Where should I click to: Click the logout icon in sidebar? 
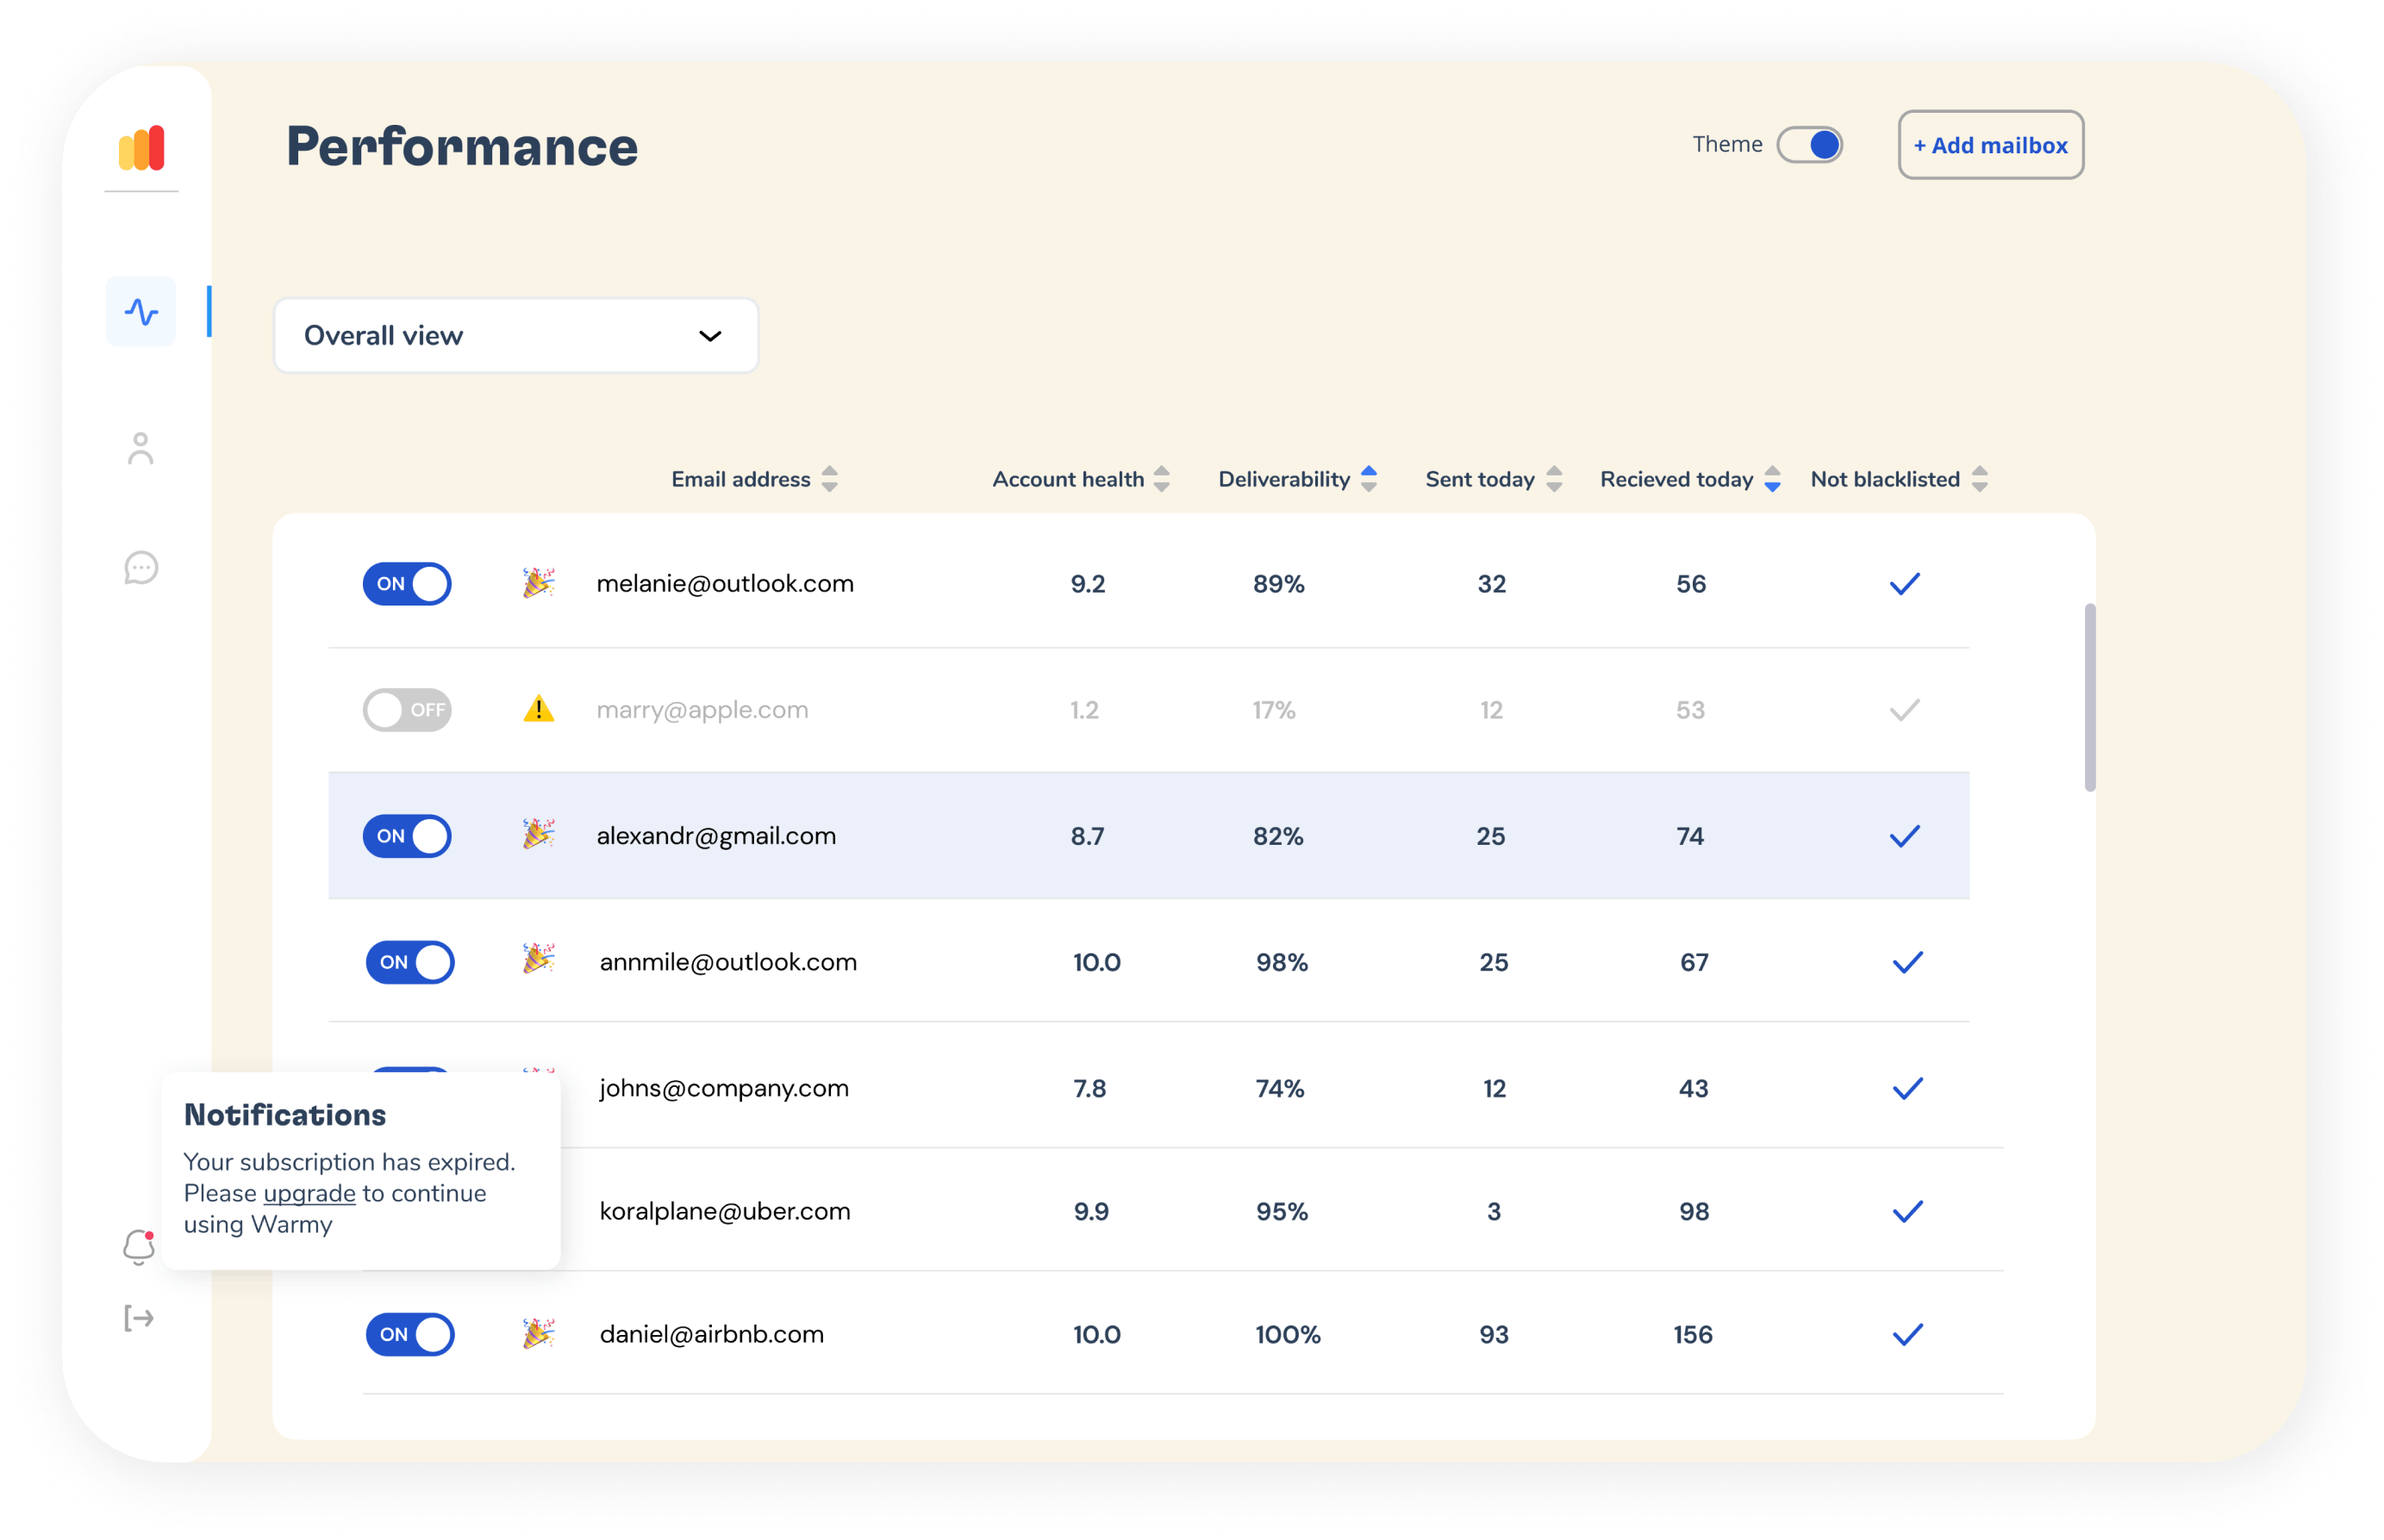pyautogui.click(x=139, y=1318)
